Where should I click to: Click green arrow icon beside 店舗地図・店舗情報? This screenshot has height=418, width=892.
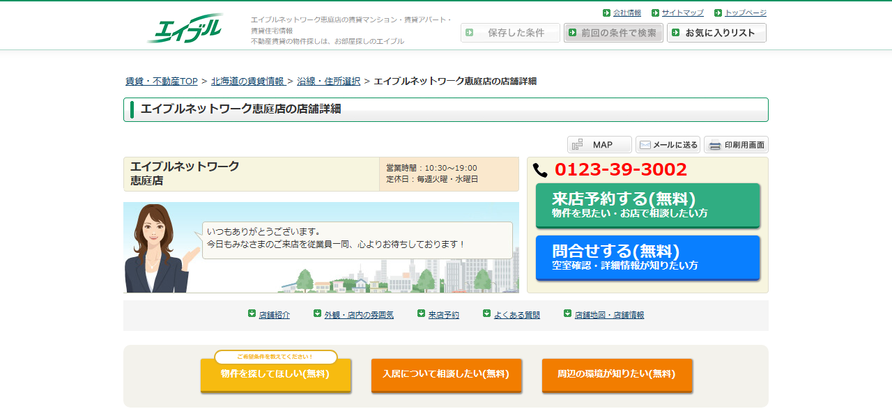[568, 313]
